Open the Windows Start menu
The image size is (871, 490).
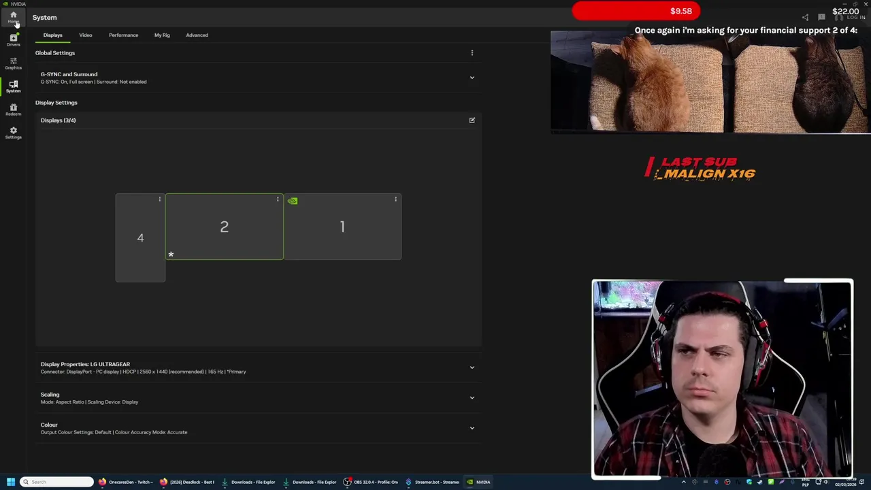tap(11, 482)
